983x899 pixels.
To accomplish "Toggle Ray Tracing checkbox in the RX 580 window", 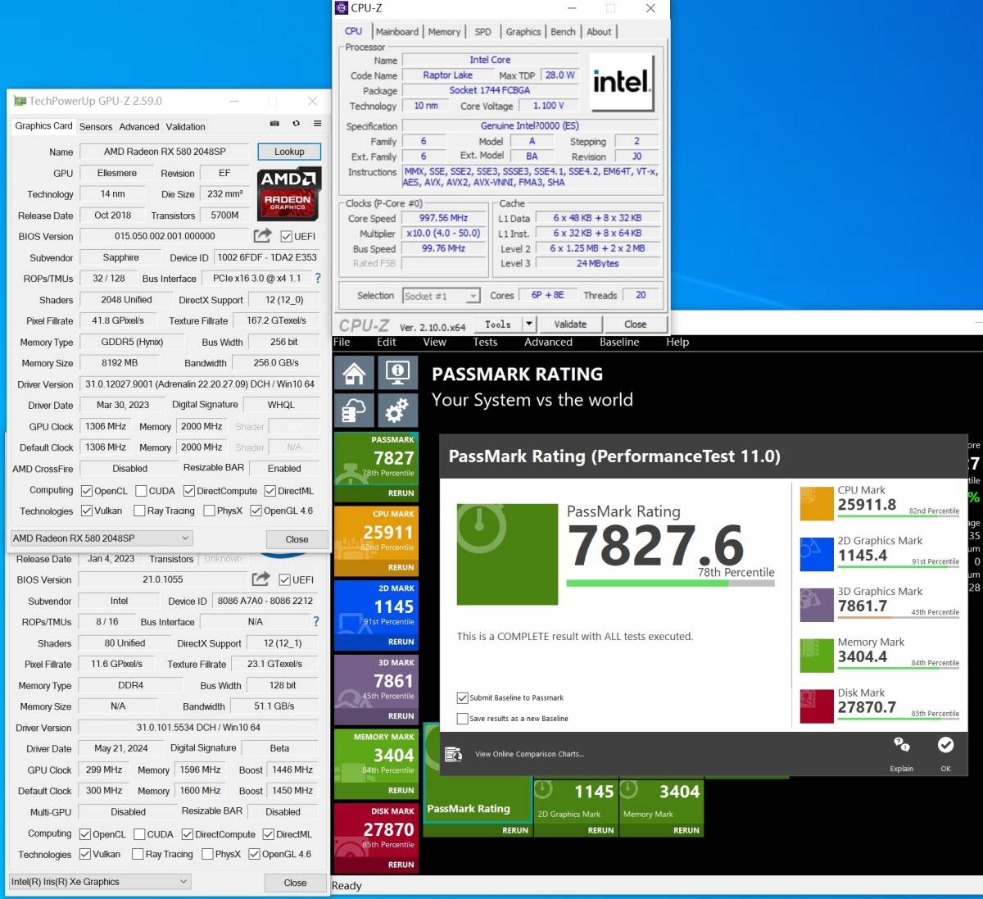I will [x=139, y=511].
